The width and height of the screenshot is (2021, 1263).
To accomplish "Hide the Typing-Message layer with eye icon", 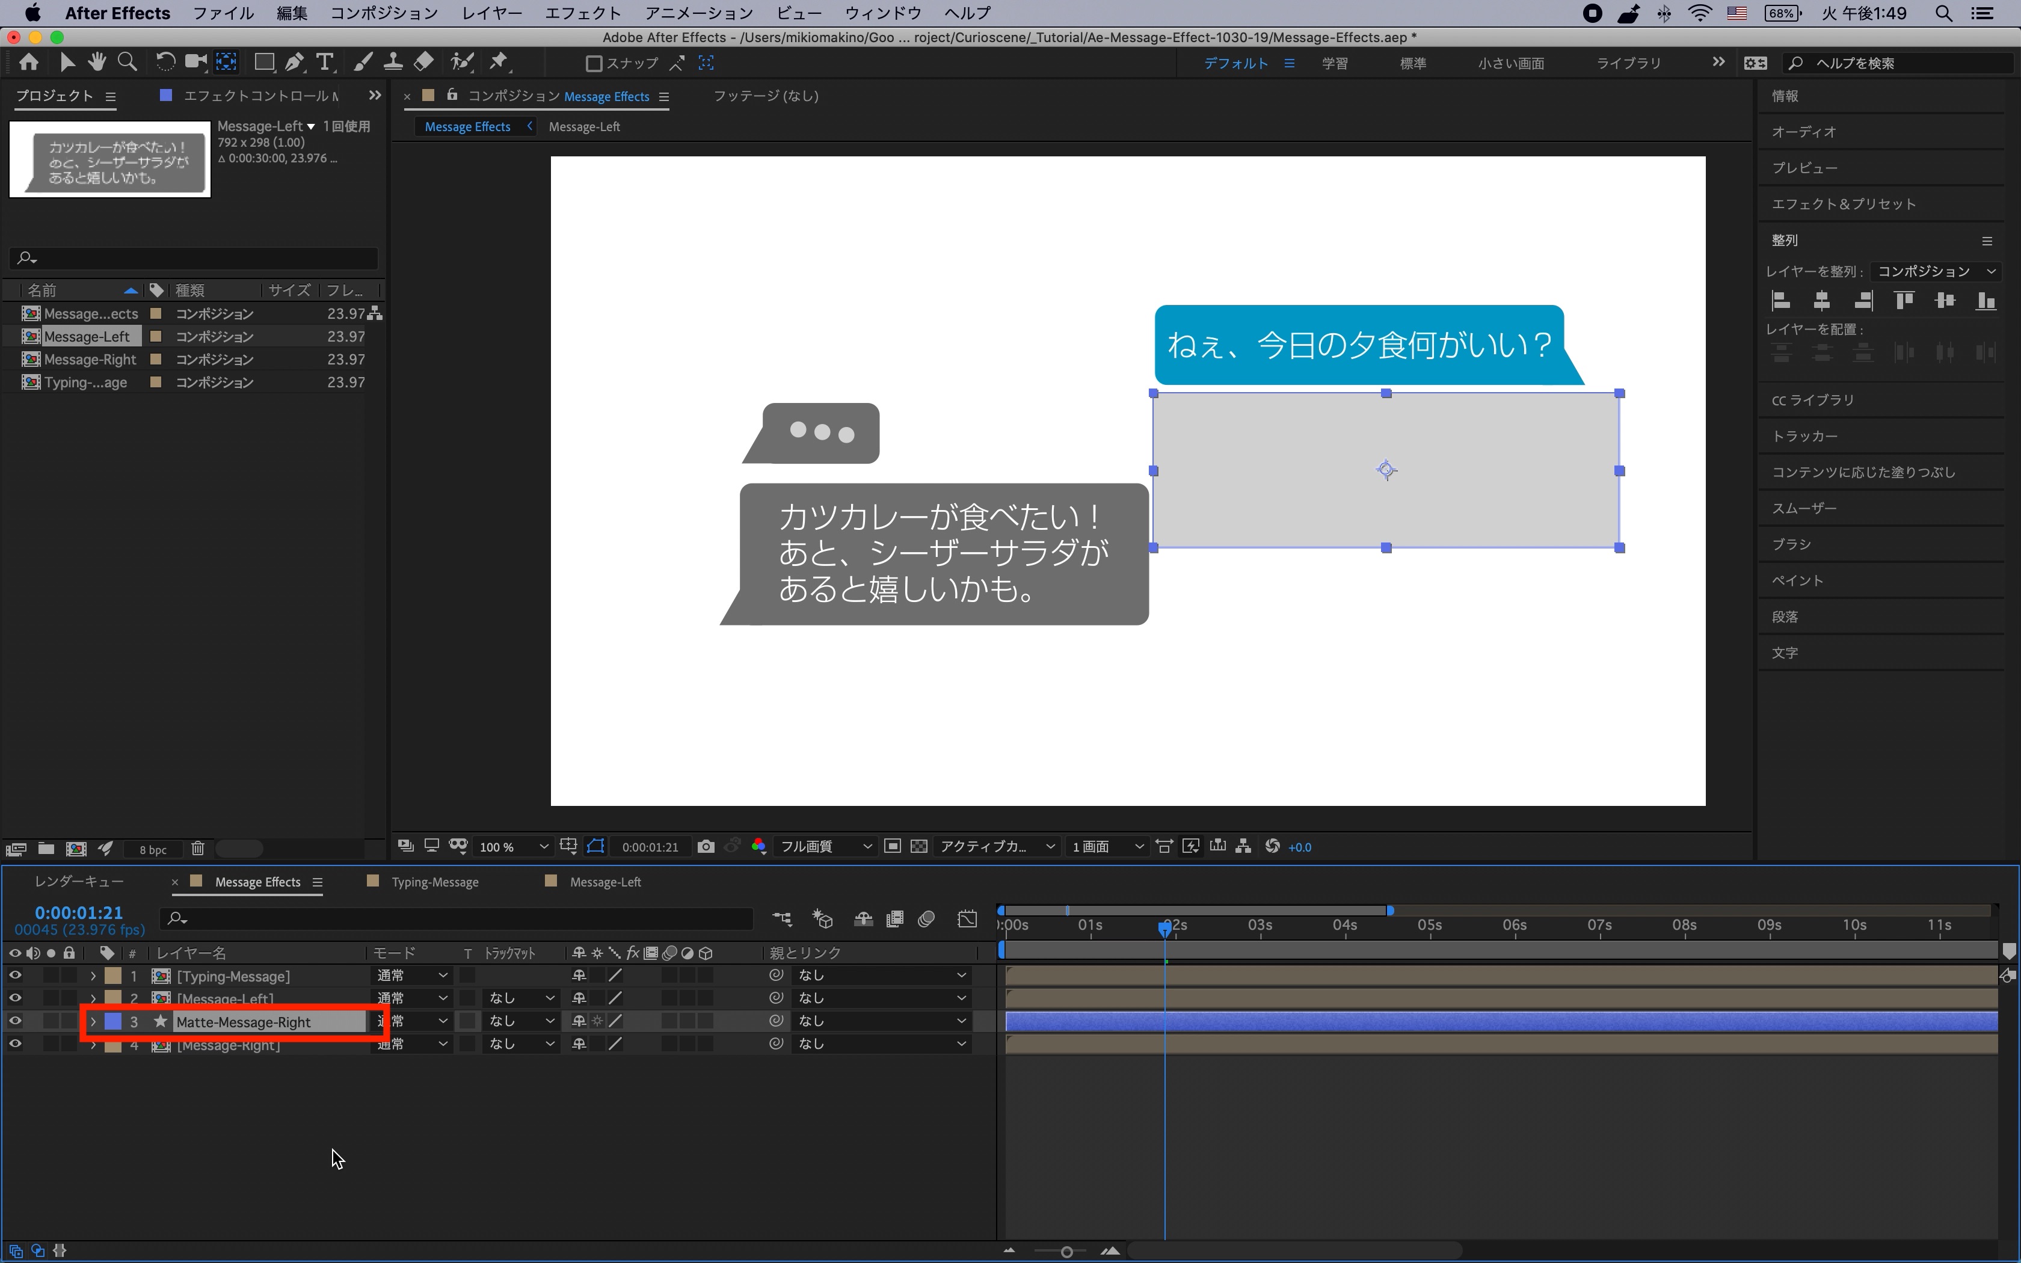I will point(15,976).
